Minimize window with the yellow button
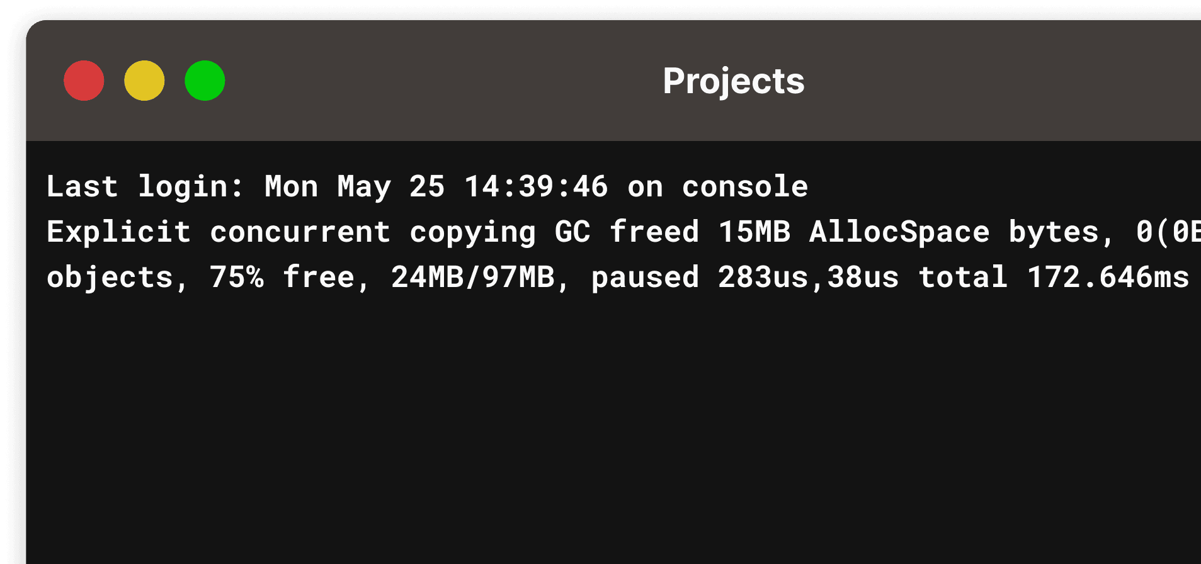Screen dimensions: 1201x564 click(144, 81)
